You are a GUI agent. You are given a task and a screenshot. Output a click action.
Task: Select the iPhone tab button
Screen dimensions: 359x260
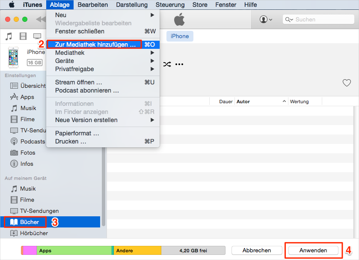coord(180,36)
